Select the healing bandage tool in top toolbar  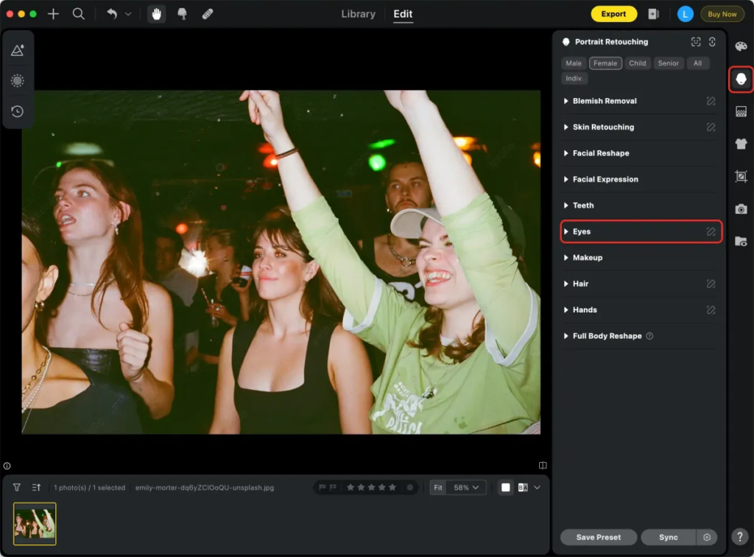click(208, 14)
